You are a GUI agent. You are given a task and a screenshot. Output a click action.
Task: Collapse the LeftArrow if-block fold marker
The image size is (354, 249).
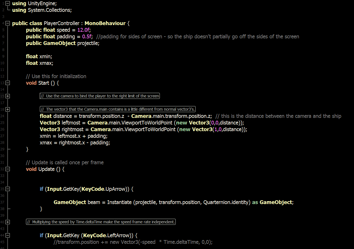8,235
